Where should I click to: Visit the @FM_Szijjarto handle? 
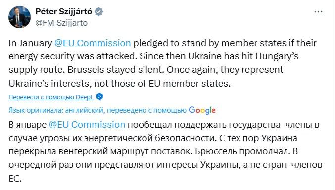point(61,23)
